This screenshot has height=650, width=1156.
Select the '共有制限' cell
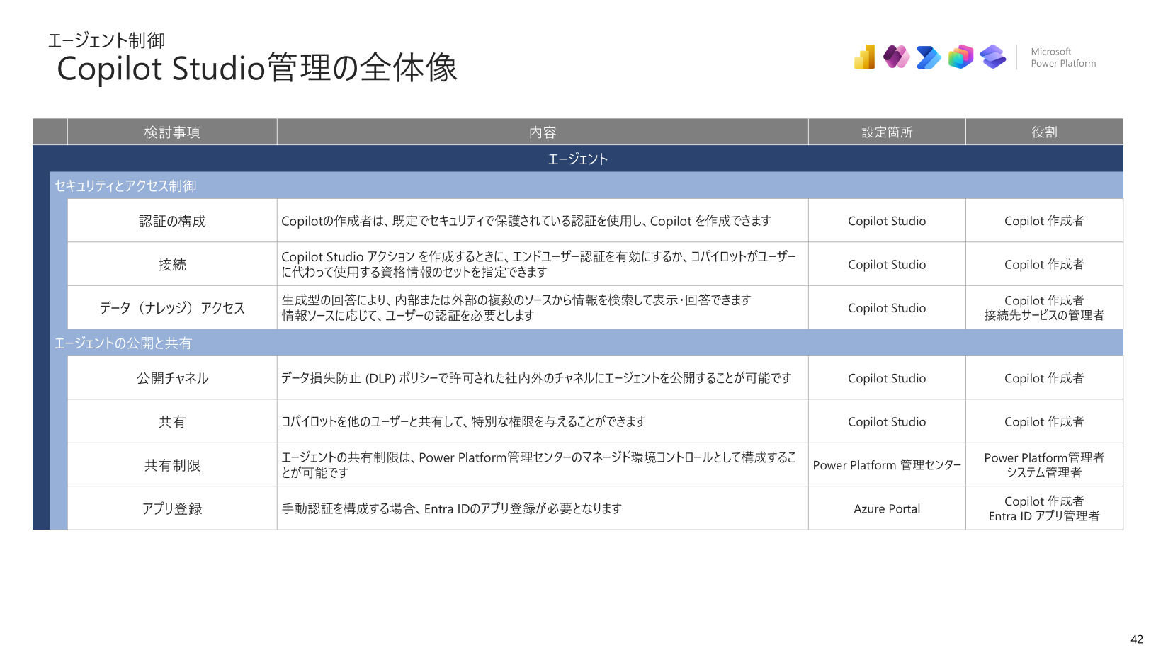[x=172, y=464]
